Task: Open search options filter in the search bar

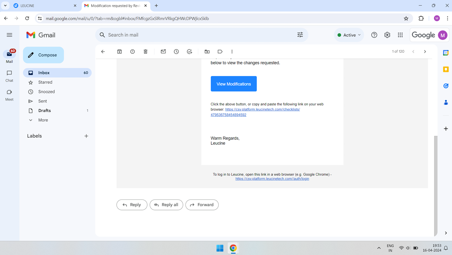Action: pyautogui.click(x=300, y=35)
